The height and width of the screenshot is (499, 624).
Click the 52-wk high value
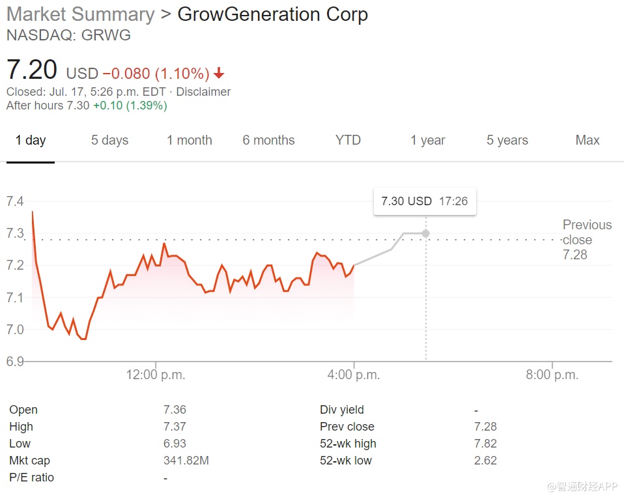tap(485, 444)
